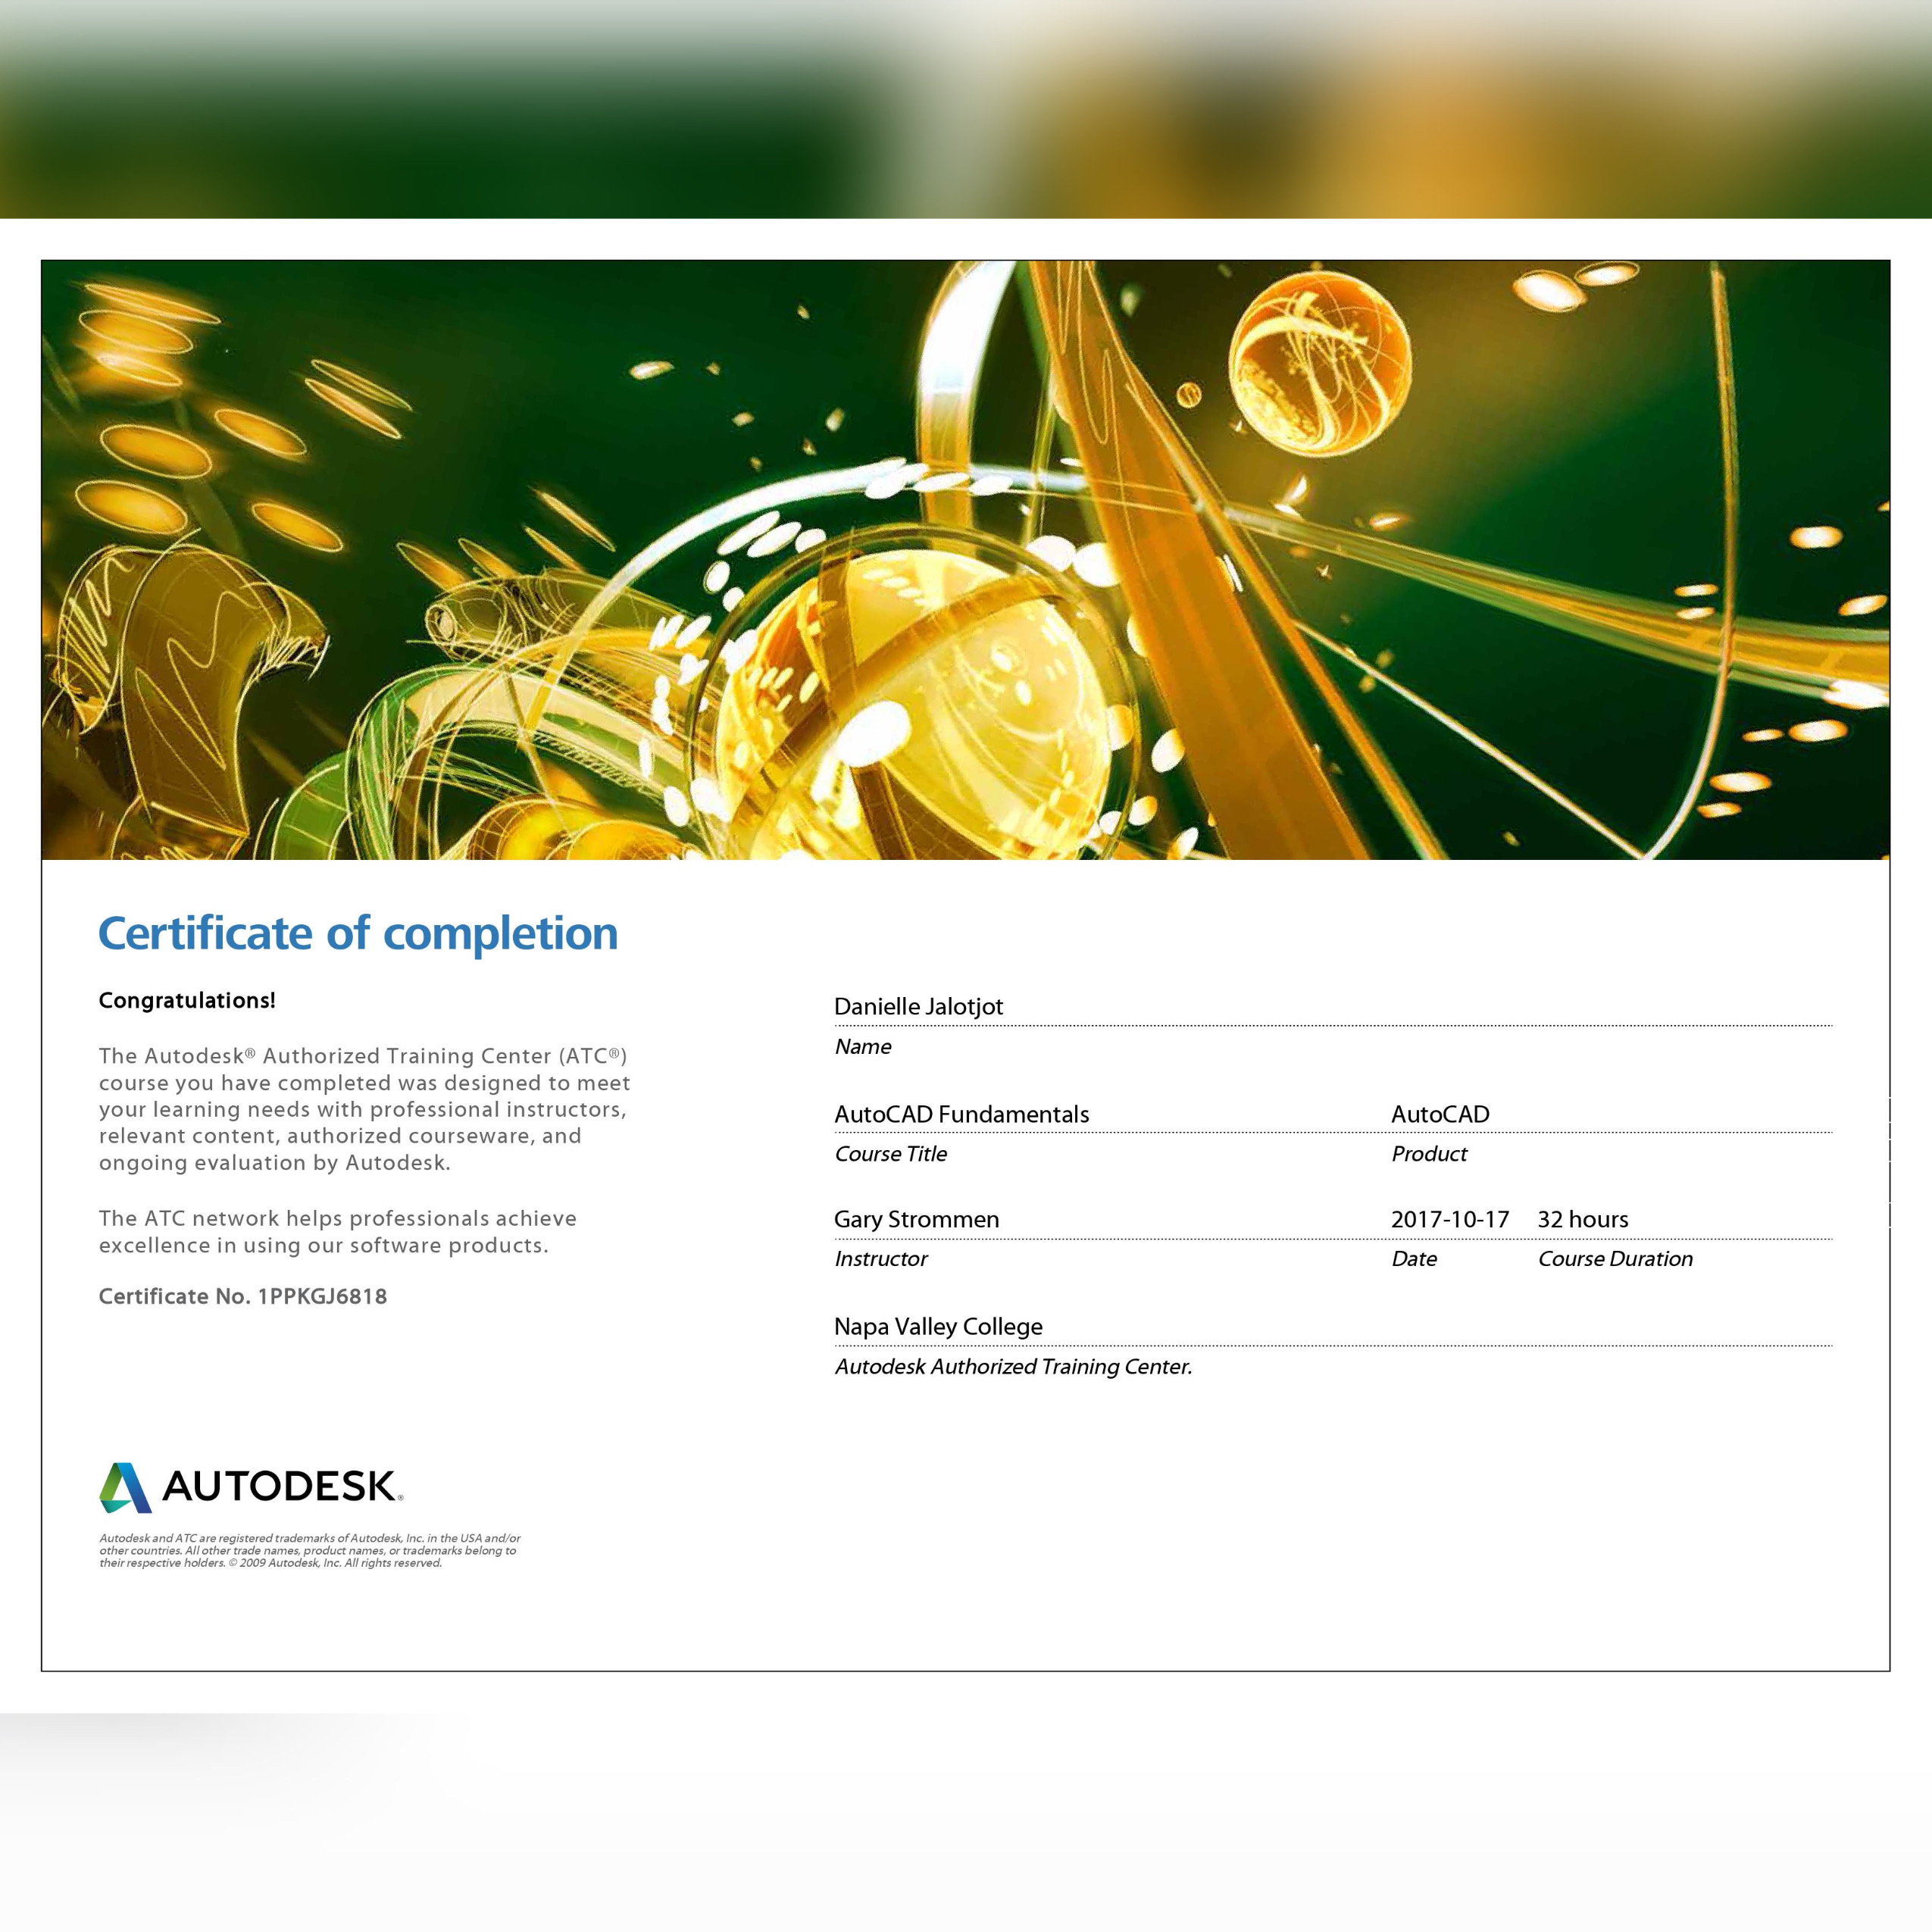Click the name 'Danielle Jalotjot'
This screenshot has height=1932, width=1932.
pyautogui.click(x=918, y=1007)
